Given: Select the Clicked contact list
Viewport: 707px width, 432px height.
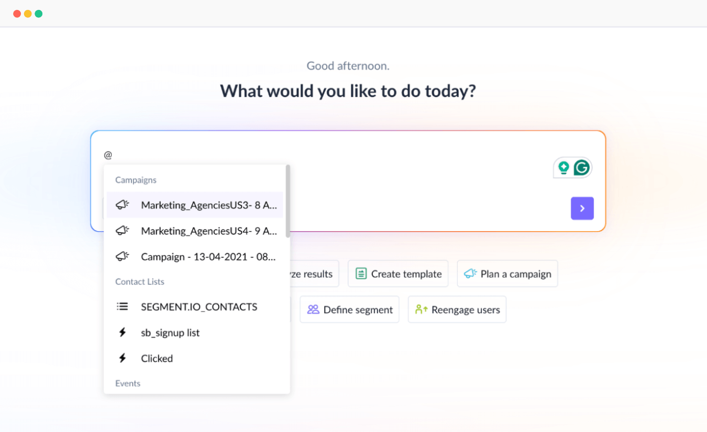Looking at the screenshot, I should click(x=157, y=359).
